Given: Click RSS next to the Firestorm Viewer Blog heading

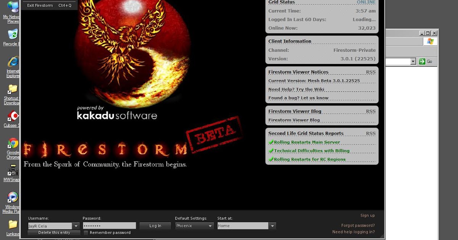Looking at the screenshot, I should tap(371, 111).
